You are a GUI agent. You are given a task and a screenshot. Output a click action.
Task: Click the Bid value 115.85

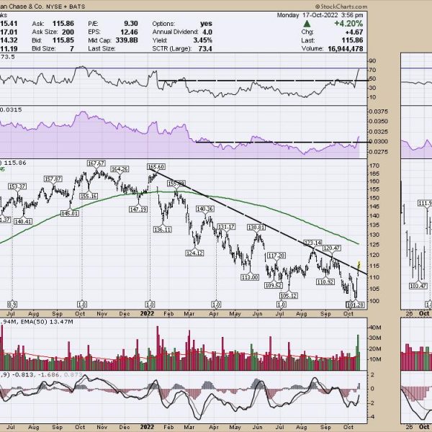63,40
